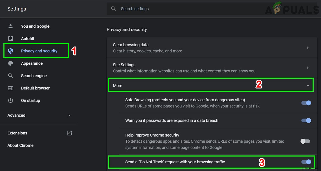Turn off password breach warning toggle

click(305, 120)
